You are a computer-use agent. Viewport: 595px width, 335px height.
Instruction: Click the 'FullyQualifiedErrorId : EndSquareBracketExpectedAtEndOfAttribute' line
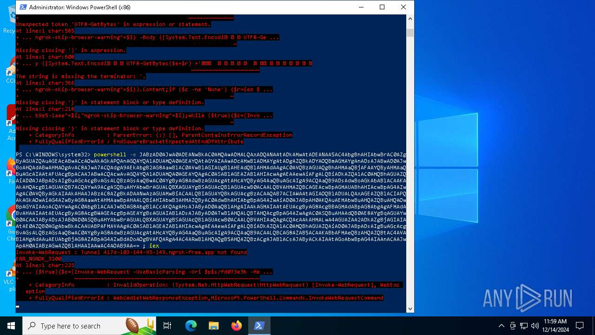click(x=136, y=141)
